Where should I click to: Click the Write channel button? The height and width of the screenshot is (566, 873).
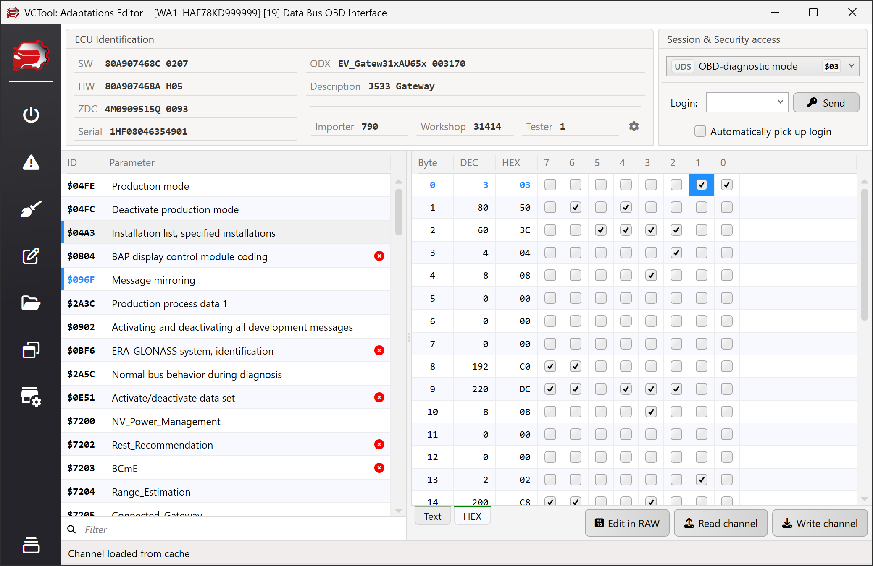tap(820, 523)
